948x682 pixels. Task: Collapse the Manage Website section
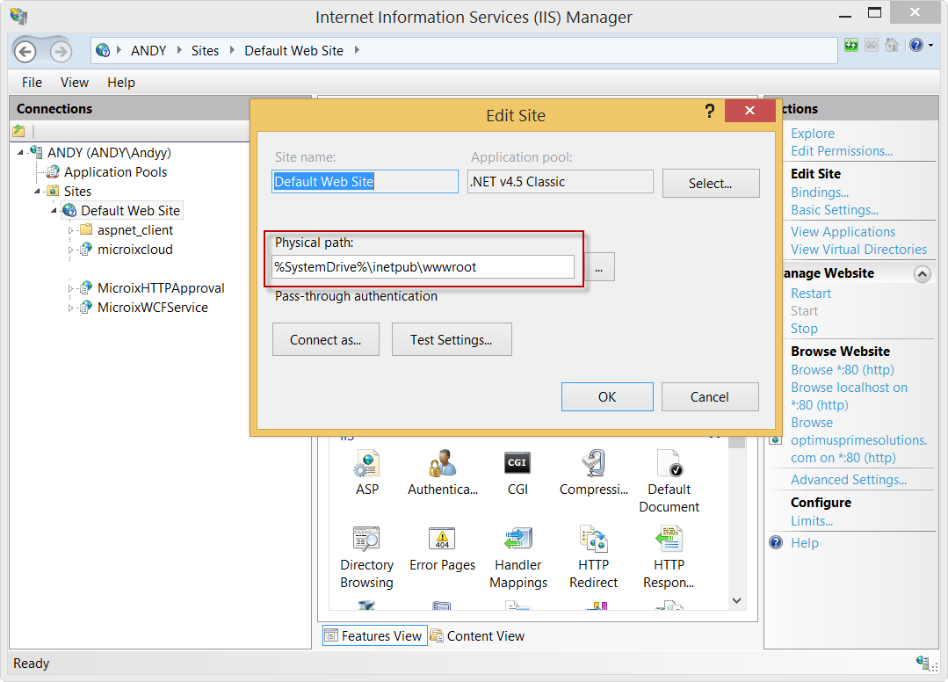pos(922,274)
